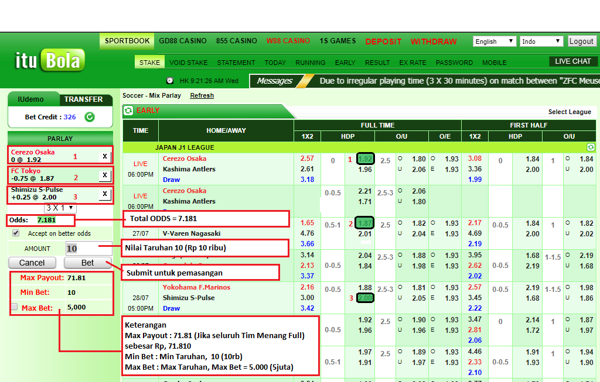Click V-Varen Nagasaki team name
The image size is (600, 382).
click(x=192, y=233)
